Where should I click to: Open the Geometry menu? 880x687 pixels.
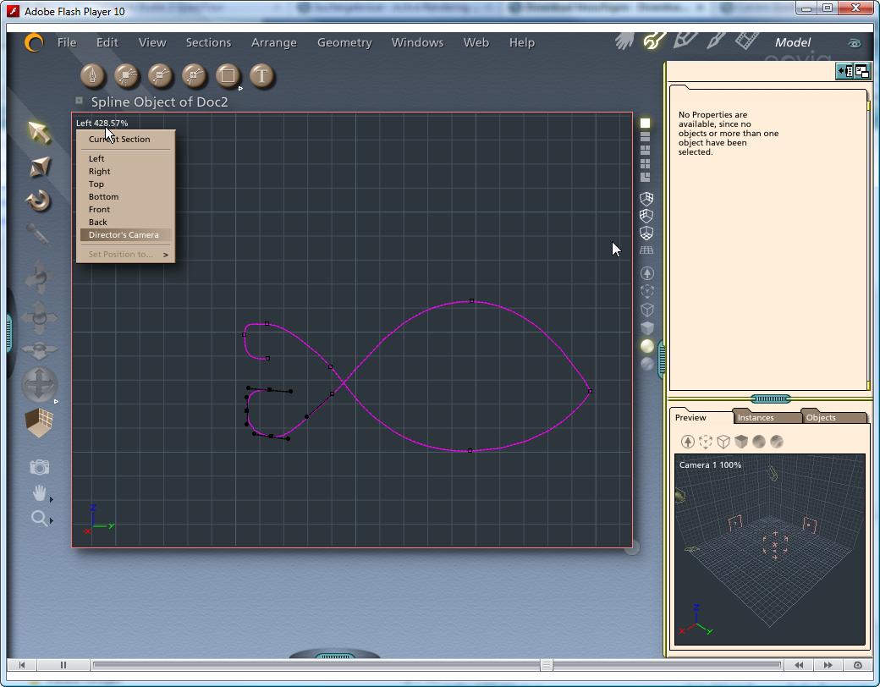tap(344, 42)
